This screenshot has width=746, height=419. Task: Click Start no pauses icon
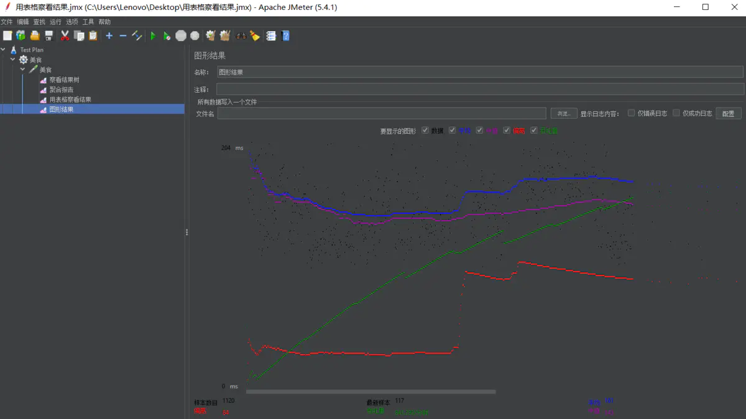[167, 36]
